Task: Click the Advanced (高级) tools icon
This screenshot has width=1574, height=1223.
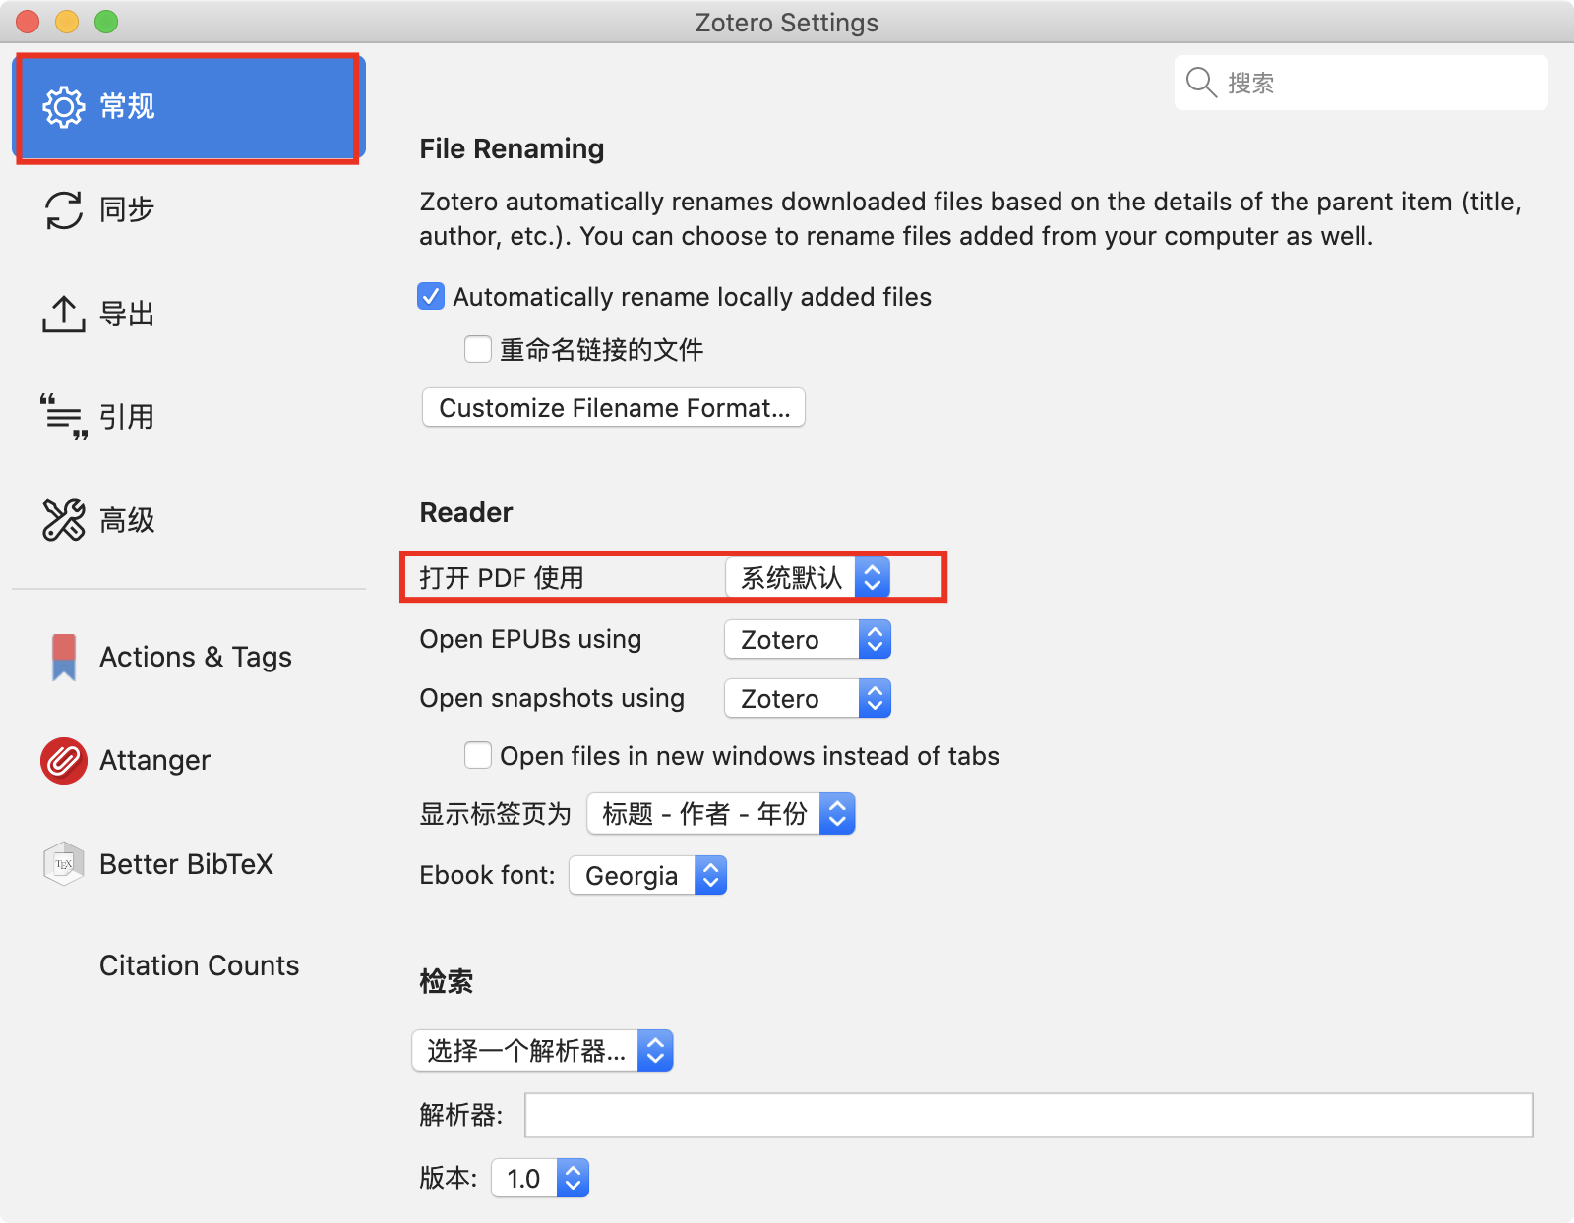Action: coord(64,520)
